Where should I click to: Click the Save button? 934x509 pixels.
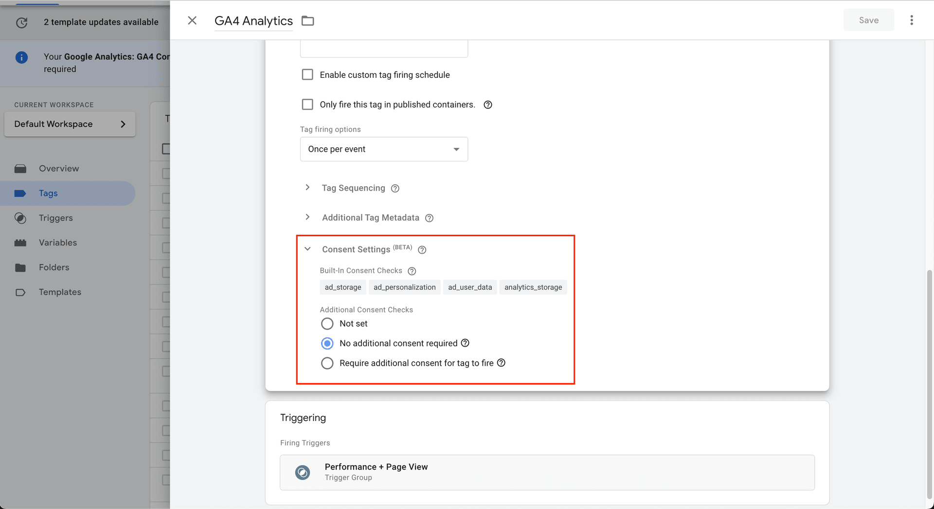(x=868, y=20)
